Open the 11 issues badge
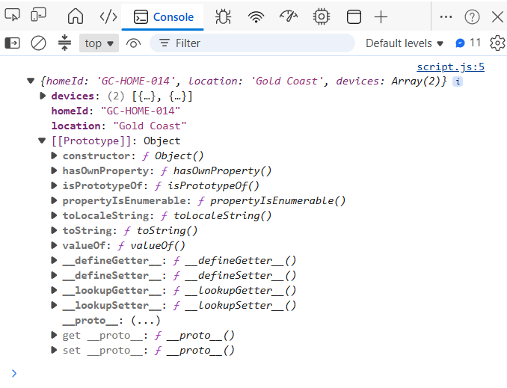The width and height of the screenshot is (507, 388). coord(468,43)
